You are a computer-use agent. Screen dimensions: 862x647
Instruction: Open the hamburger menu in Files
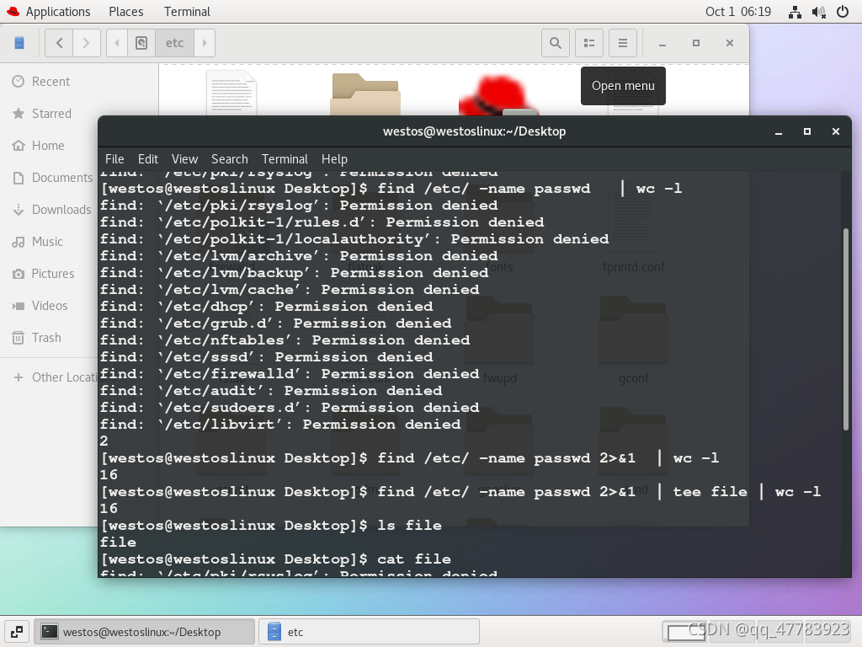click(x=623, y=43)
